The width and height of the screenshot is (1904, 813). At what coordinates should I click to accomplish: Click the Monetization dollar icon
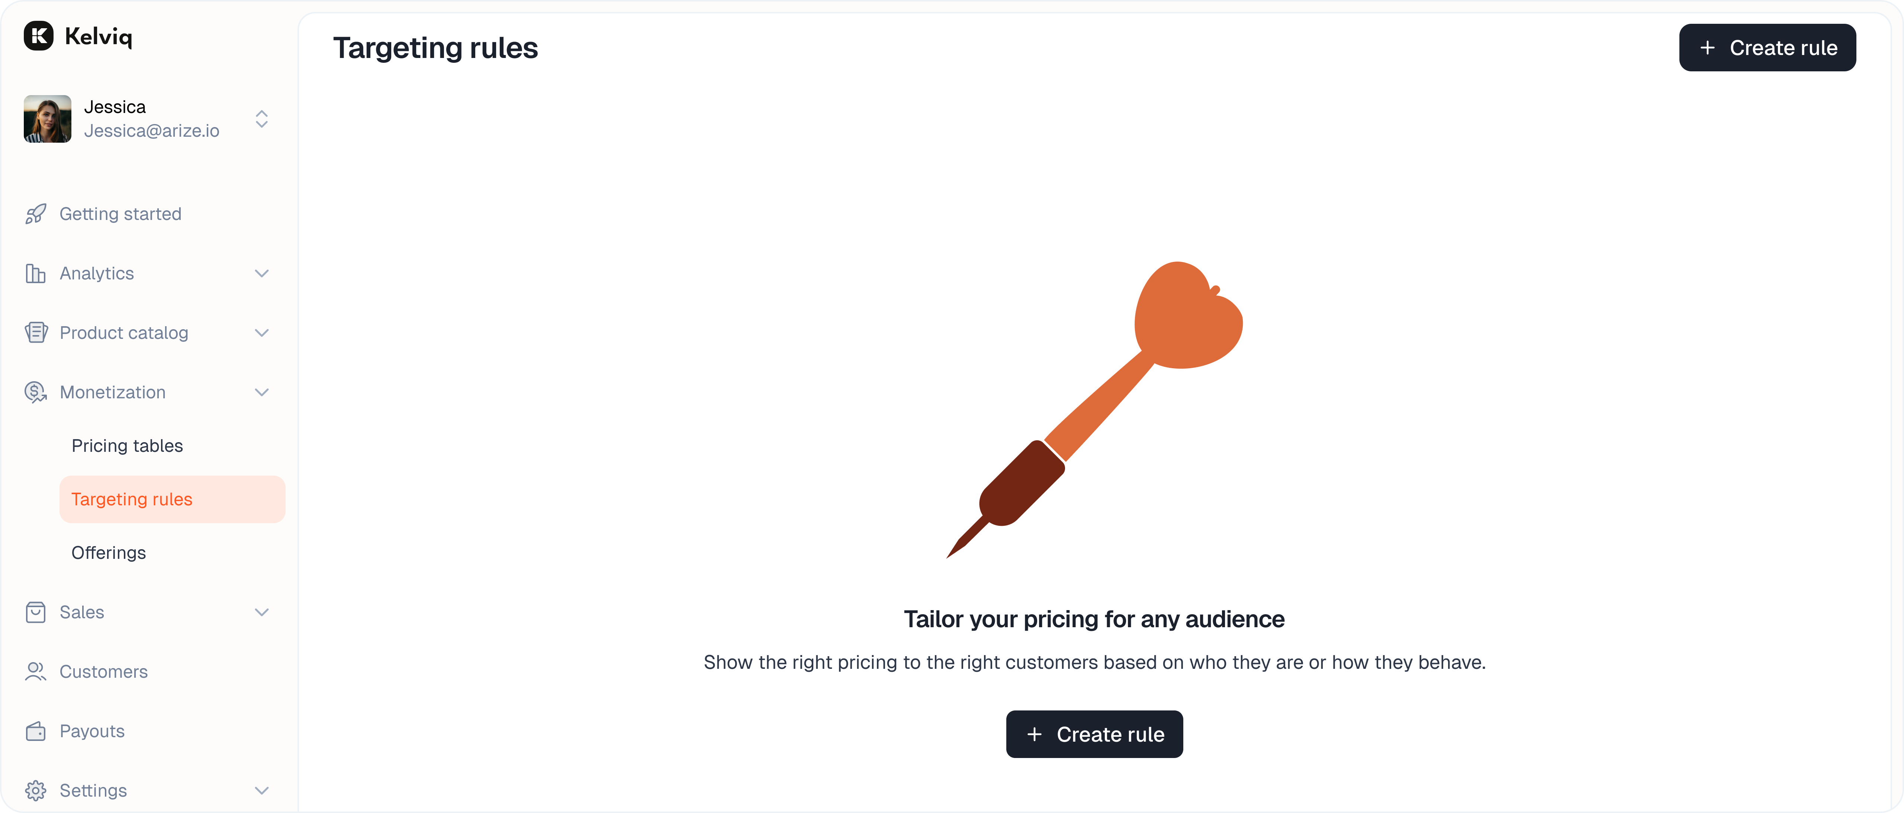[x=35, y=392]
